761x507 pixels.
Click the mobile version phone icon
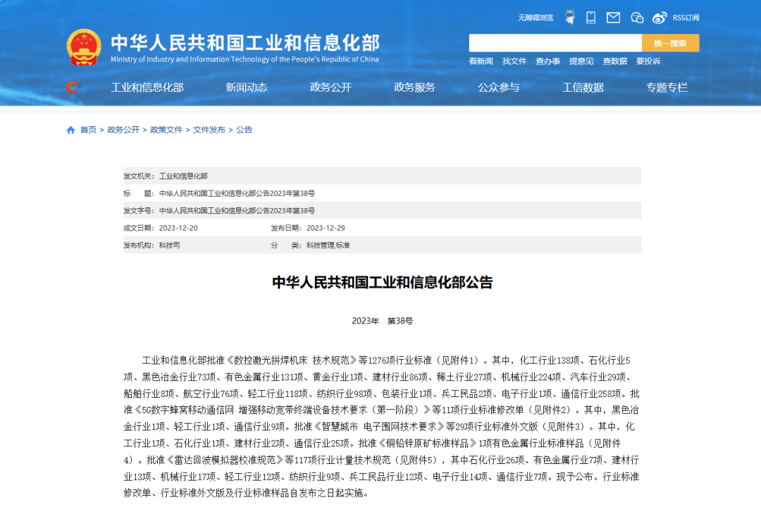point(590,17)
